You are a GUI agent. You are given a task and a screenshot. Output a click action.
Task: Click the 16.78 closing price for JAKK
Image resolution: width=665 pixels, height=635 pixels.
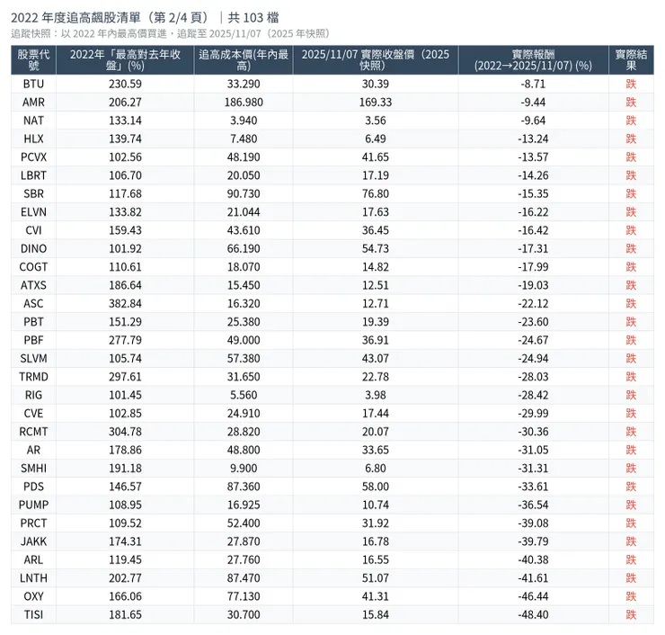(376, 541)
